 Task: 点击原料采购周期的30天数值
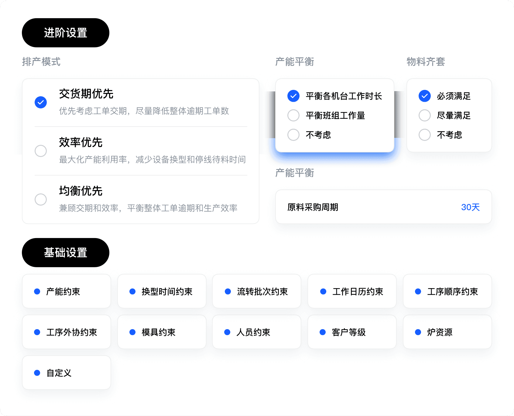point(470,207)
